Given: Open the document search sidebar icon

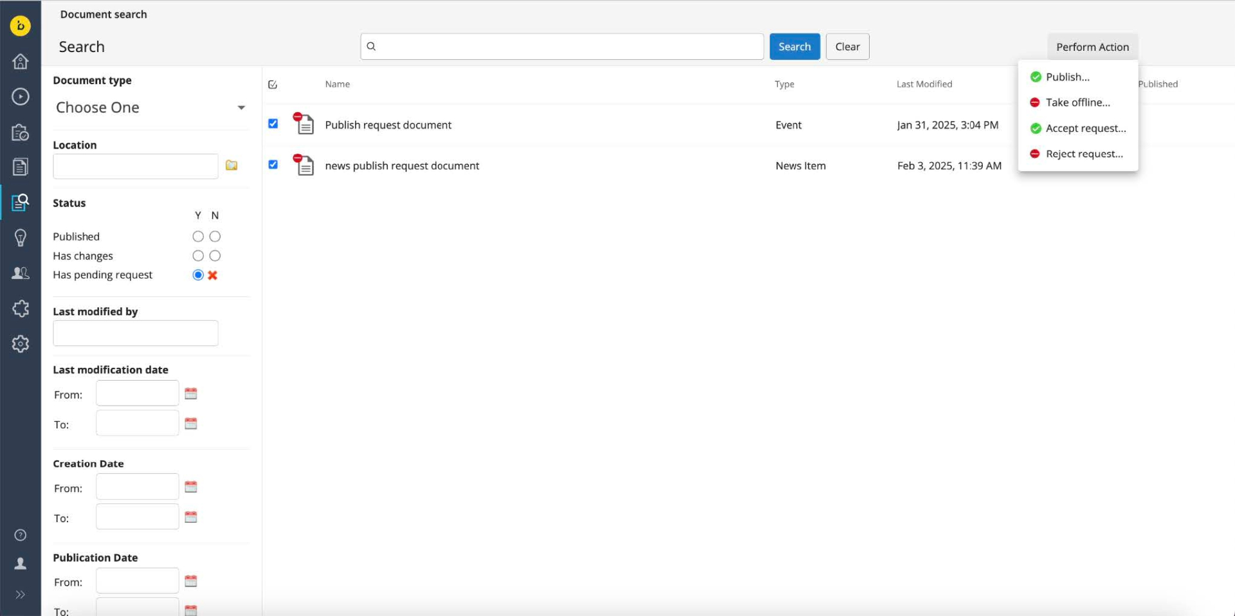Looking at the screenshot, I should coord(21,203).
